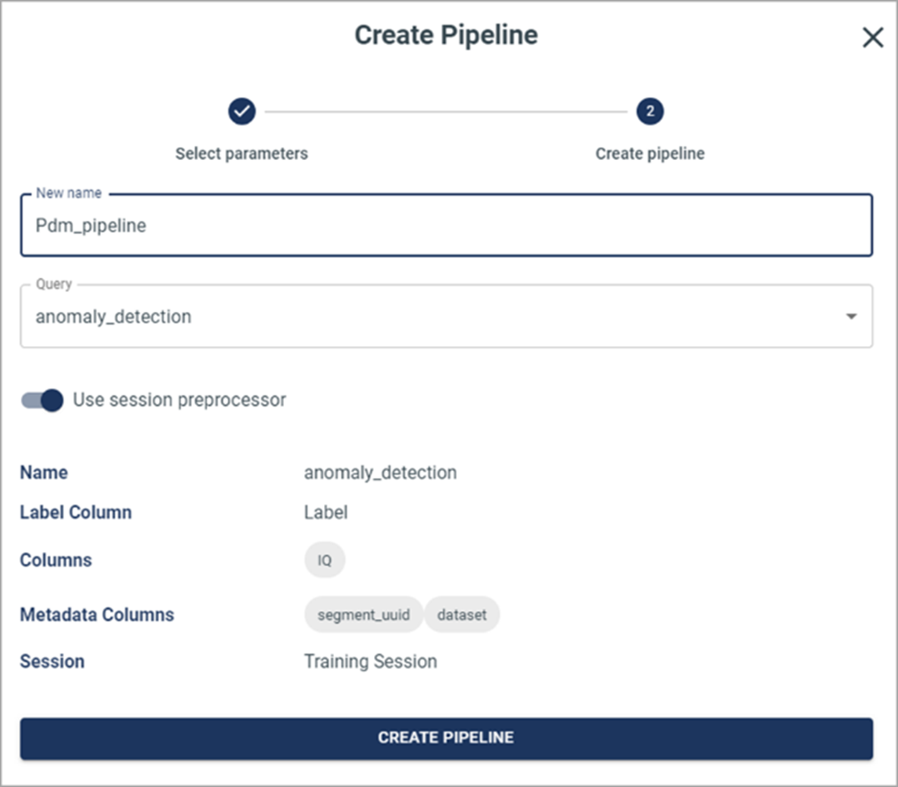Viewport: 898px width, 787px height.
Task: Click the Create Pipeline dialog title
Action: (446, 35)
